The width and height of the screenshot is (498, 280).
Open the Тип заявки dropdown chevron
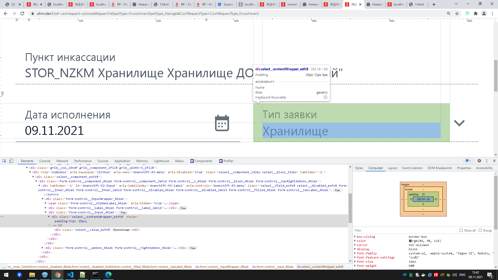tap(459, 123)
